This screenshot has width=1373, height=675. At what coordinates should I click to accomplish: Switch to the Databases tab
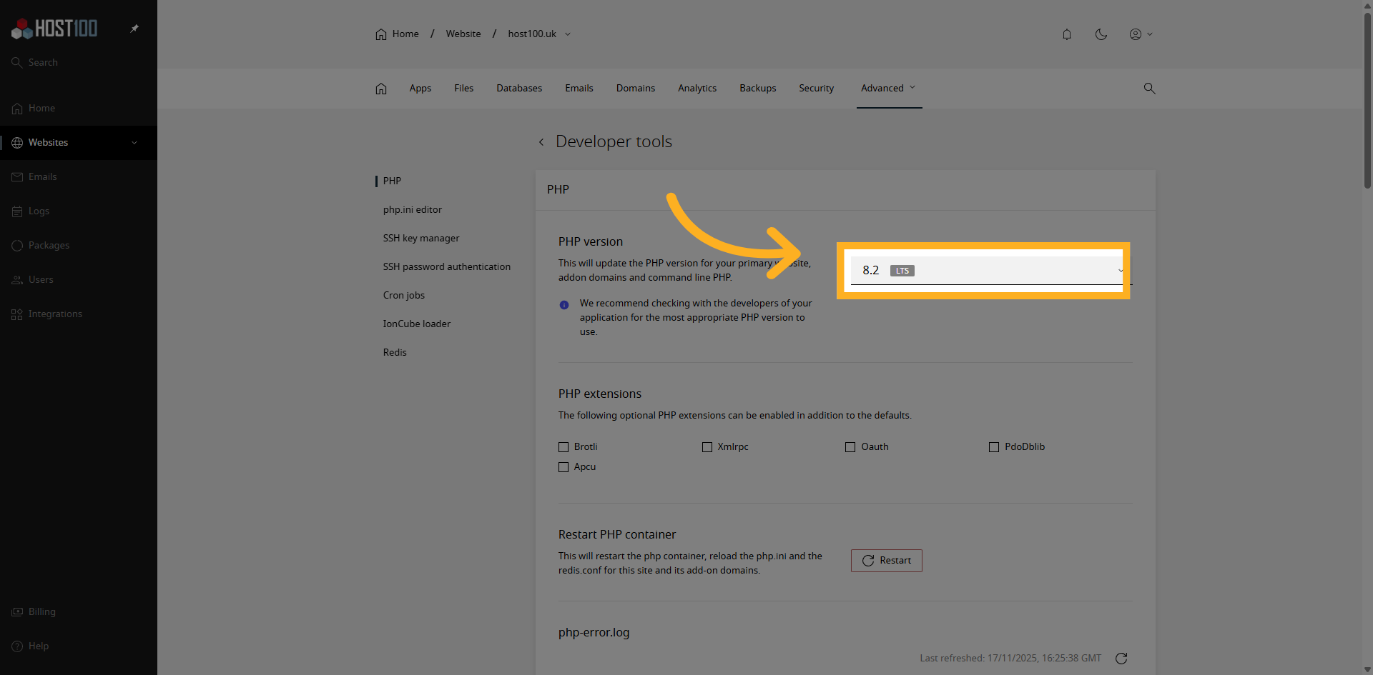[519, 88]
